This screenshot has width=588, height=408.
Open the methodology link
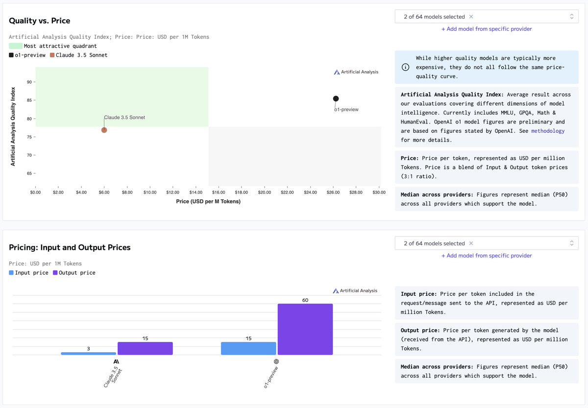click(x=548, y=131)
